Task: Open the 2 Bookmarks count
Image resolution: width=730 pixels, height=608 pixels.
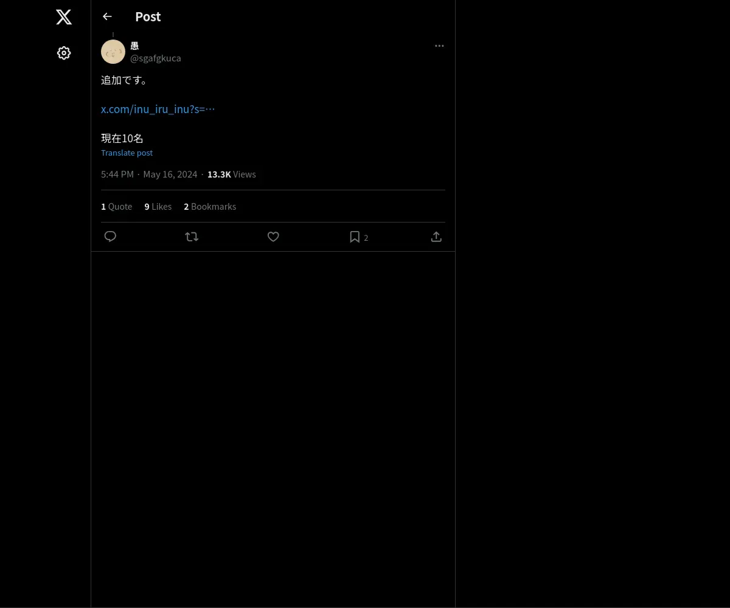Action: pyautogui.click(x=210, y=206)
